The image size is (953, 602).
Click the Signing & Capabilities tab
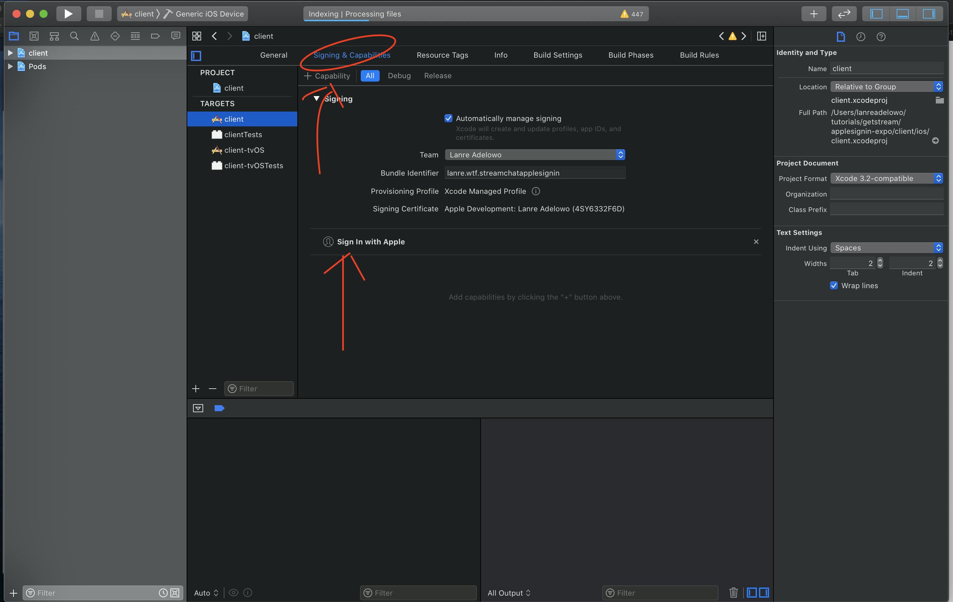tap(351, 55)
